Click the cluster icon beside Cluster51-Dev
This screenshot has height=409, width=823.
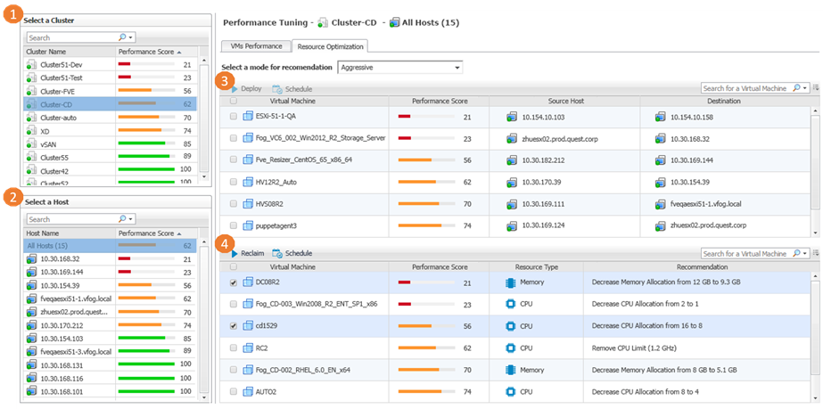pos(31,64)
